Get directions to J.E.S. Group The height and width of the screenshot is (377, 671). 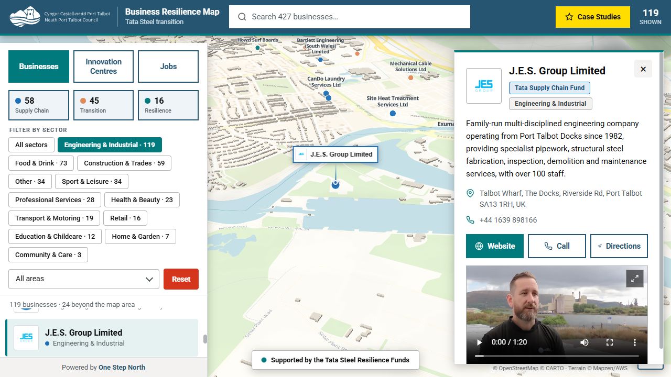619,246
